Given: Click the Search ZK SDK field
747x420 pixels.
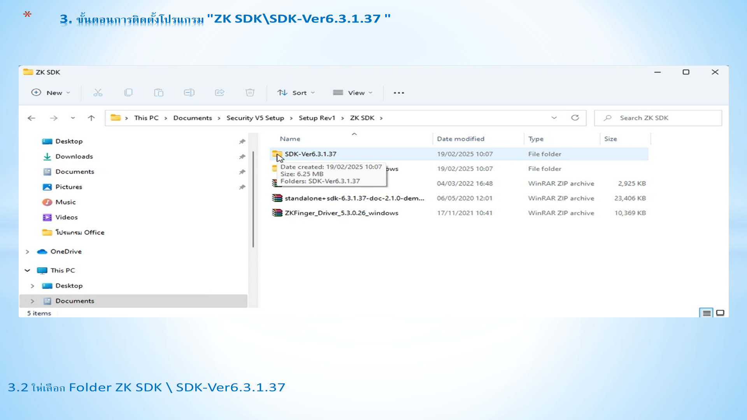Looking at the screenshot, I should [x=658, y=118].
